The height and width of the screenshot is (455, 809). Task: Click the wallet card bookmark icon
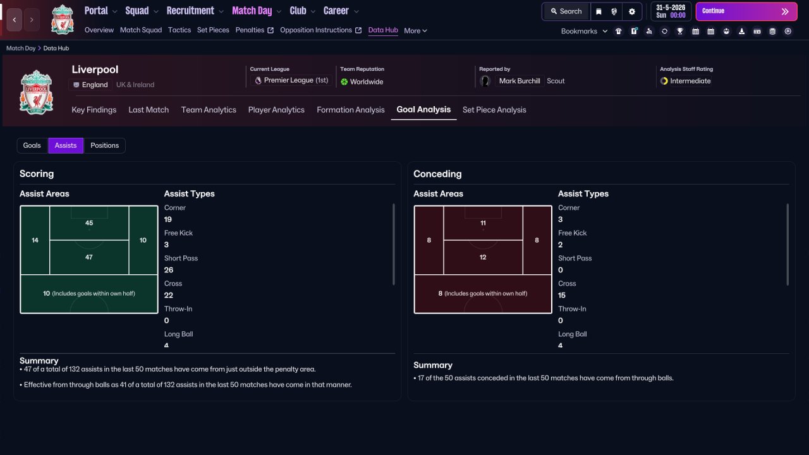click(x=757, y=31)
